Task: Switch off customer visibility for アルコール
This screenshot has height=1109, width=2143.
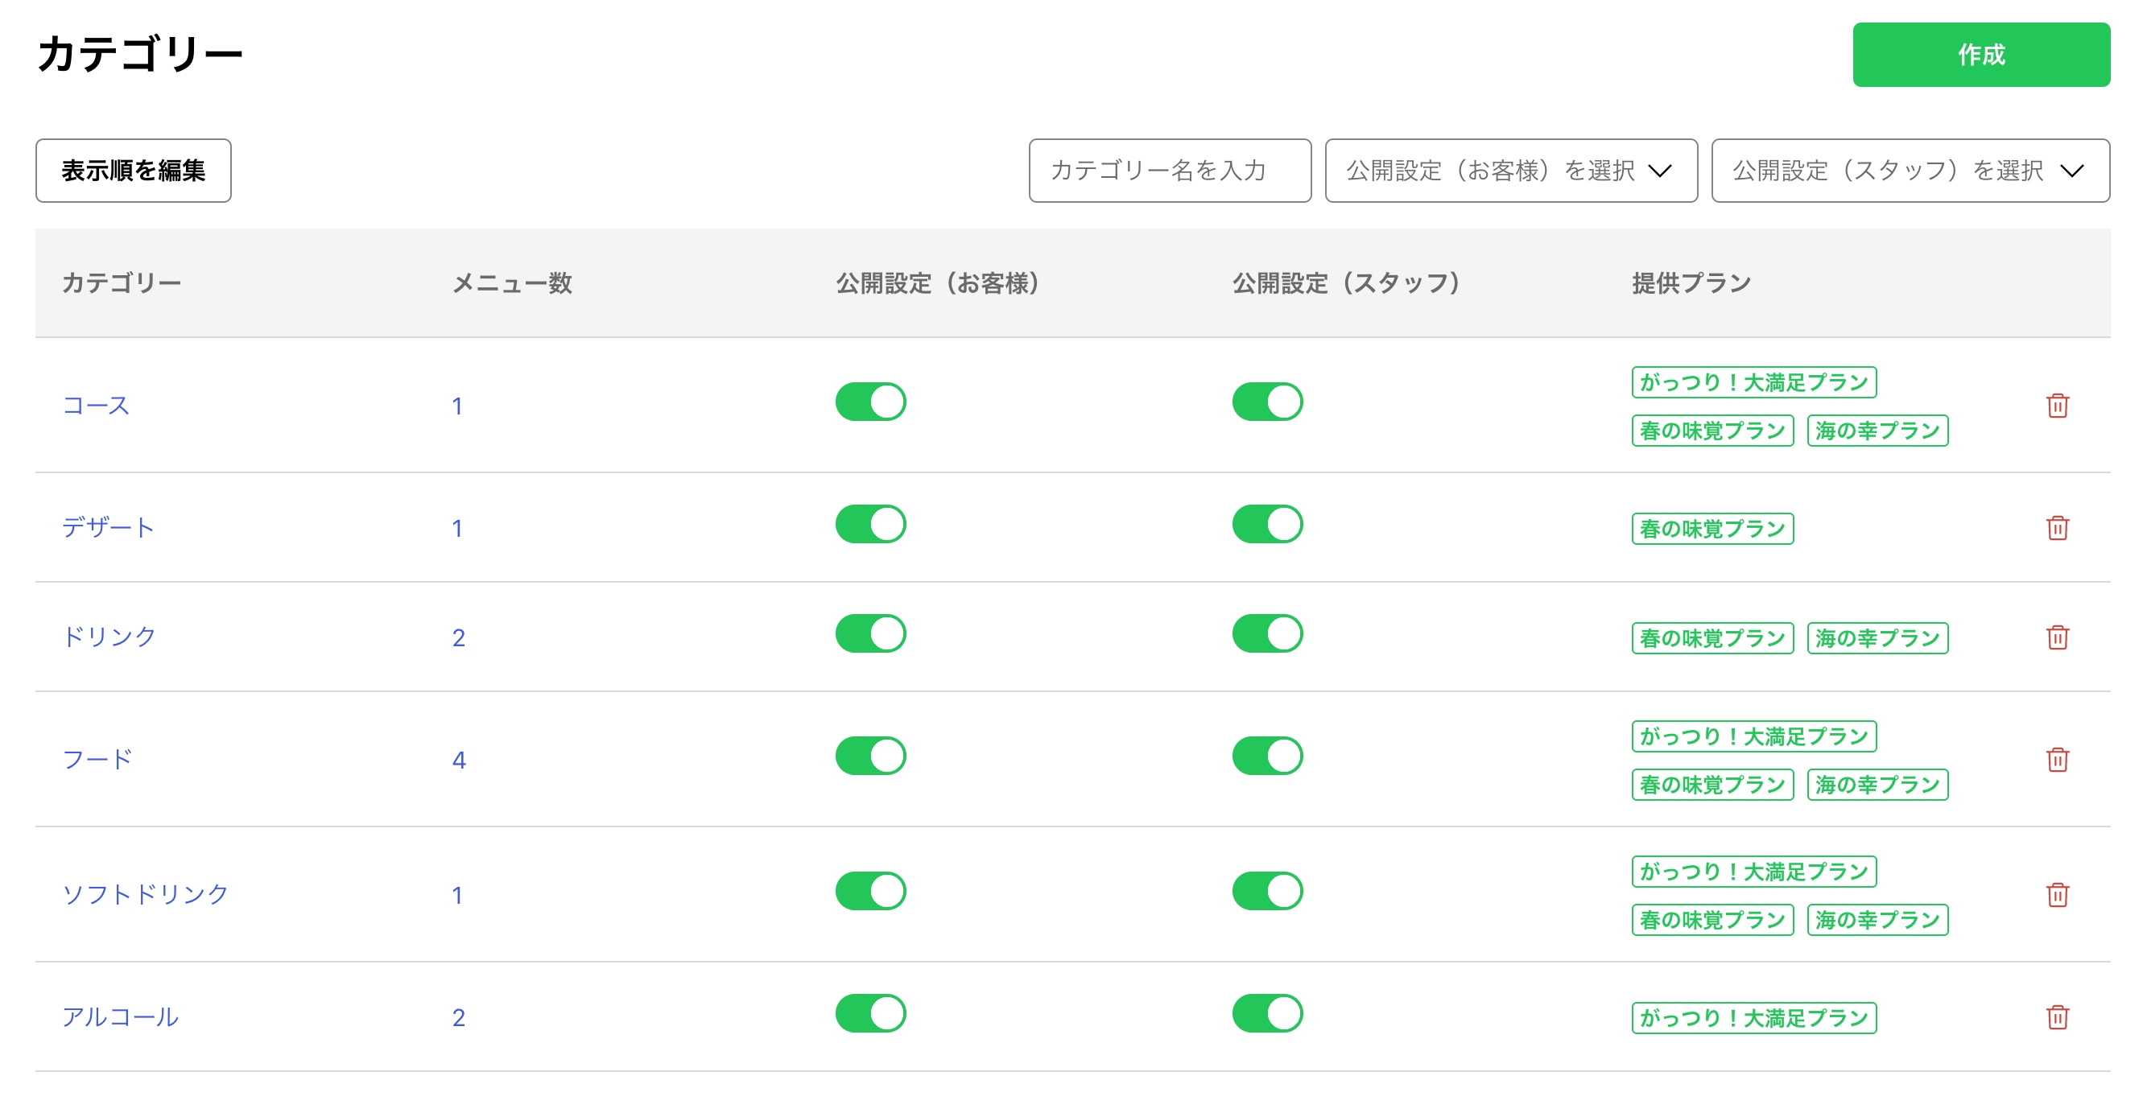Action: (x=870, y=1013)
